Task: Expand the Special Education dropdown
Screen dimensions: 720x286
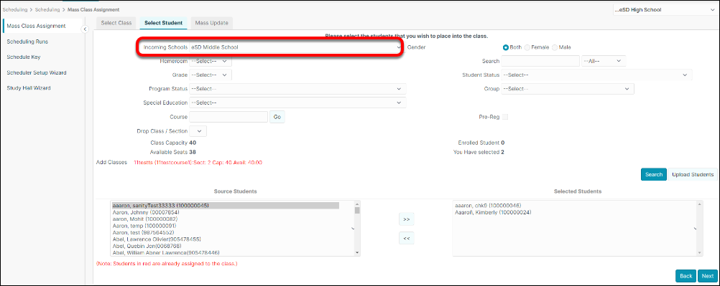Action: [x=297, y=103]
